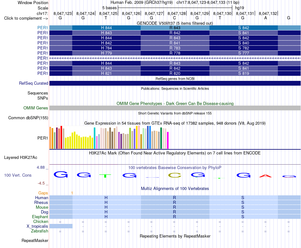This screenshot has height=248, width=301.
Task: Click the magenta bar in GTEx chart
Action: pyautogui.click(x=168, y=140)
